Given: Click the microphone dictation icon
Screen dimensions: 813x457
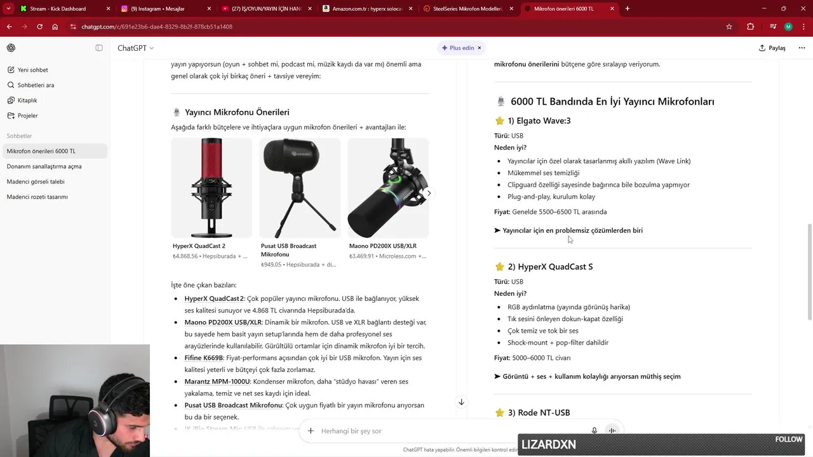Looking at the screenshot, I should coord(595,431).
